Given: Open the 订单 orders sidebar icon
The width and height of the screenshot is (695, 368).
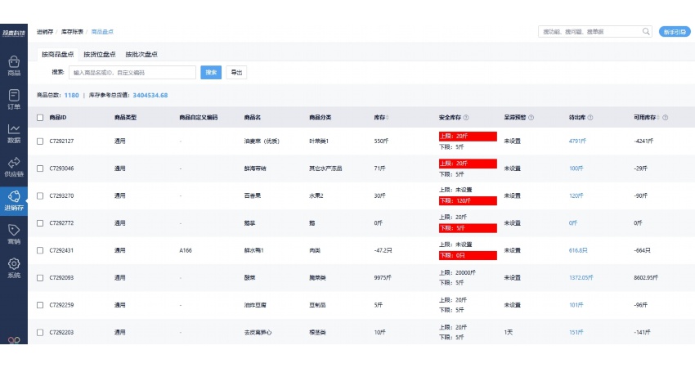Looking at the screenshot, I should [x=13, y=99].
